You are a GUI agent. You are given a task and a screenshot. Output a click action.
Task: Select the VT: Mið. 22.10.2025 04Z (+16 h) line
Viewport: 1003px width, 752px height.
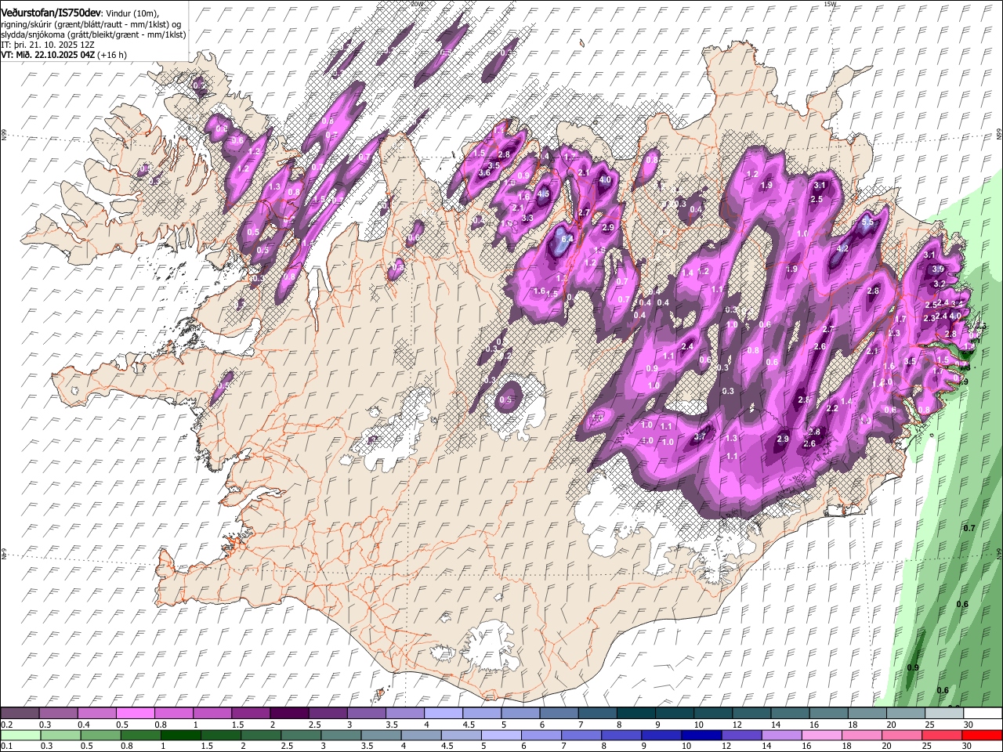(x=64, y=55)
